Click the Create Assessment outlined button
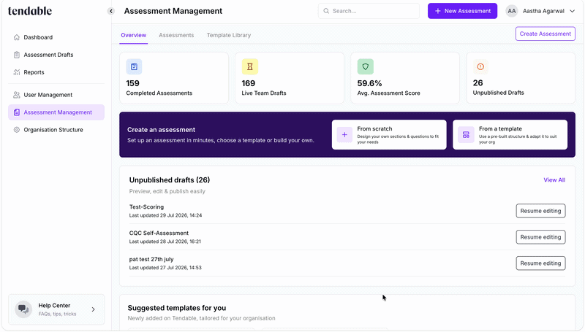Screen dimensions: 585x332 (545, 34)
